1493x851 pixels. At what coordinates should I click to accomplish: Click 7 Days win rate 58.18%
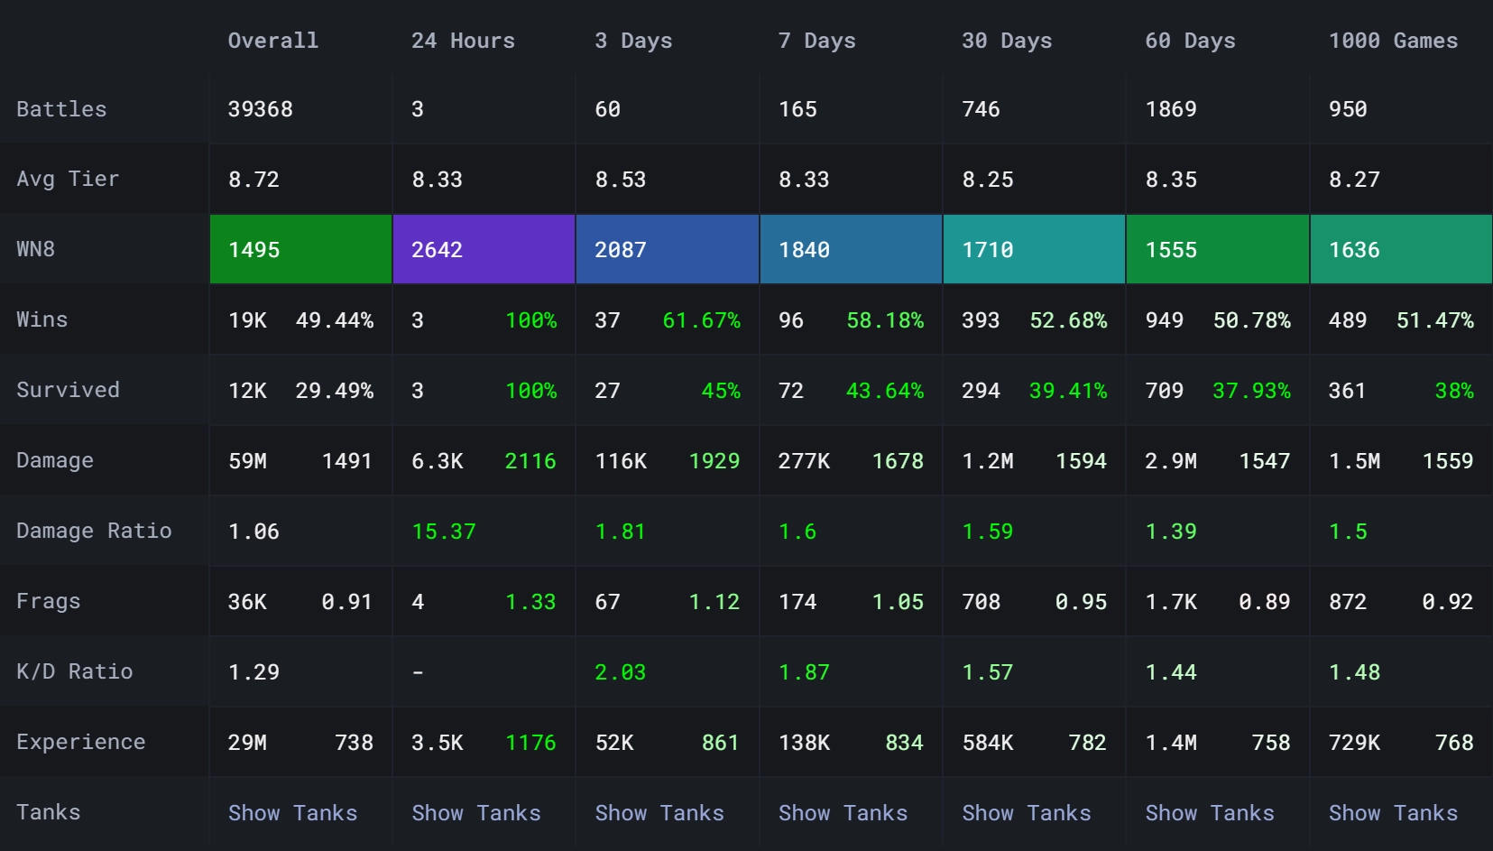[885, 320]
